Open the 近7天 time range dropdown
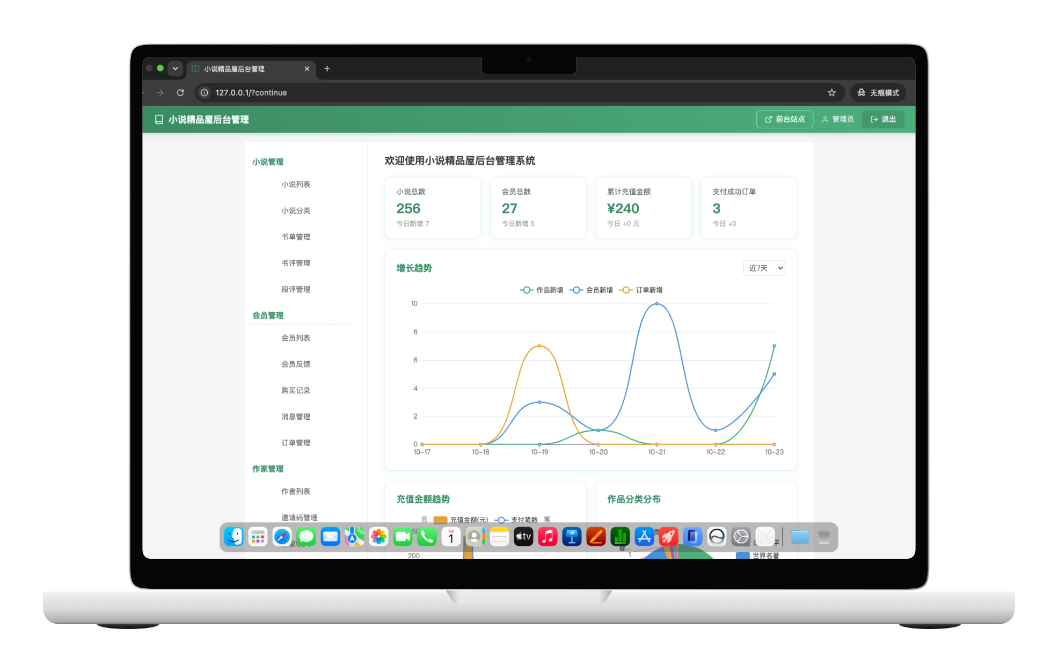The image size is (1058, 672). coord(764,268)
